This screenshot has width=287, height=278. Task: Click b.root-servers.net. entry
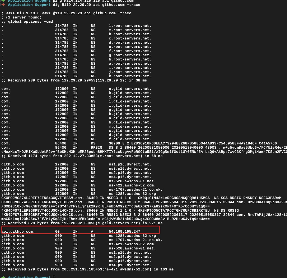(130, 34)
